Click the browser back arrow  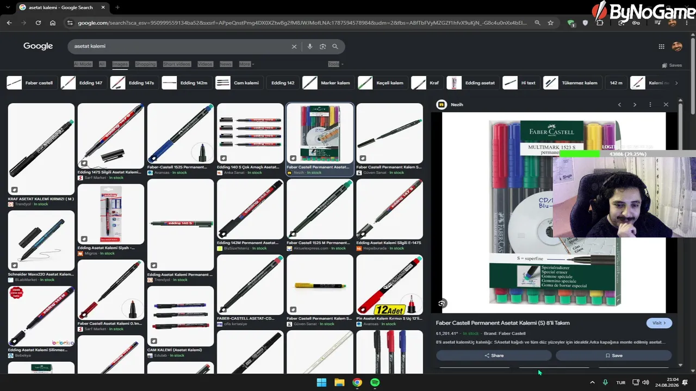point(9,23)
